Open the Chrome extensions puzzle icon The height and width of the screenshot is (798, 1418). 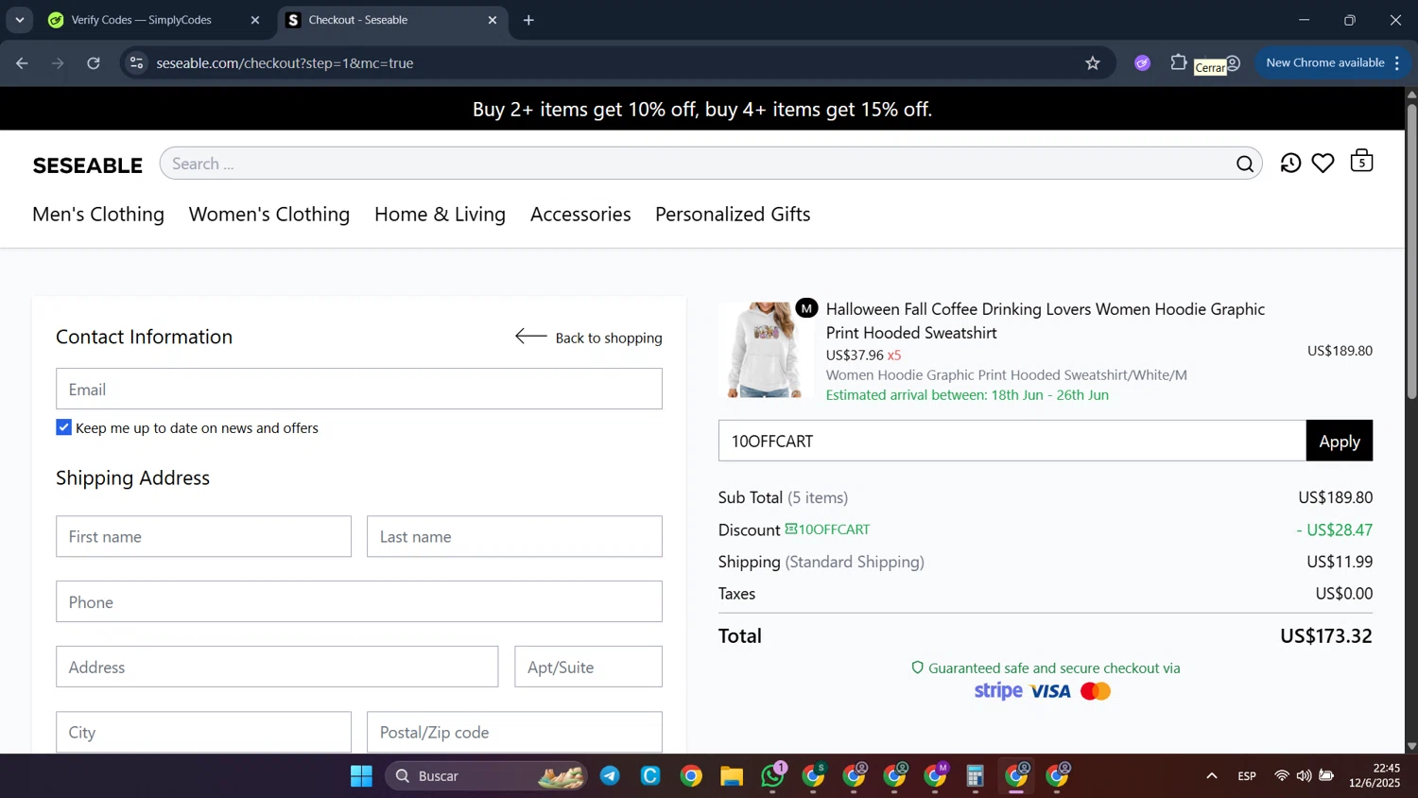[x=1178, y=62]
